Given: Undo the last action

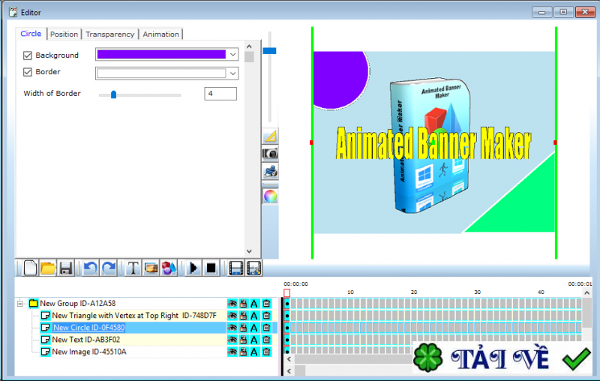Looking at the screenshot, I should tap(90, 268).
